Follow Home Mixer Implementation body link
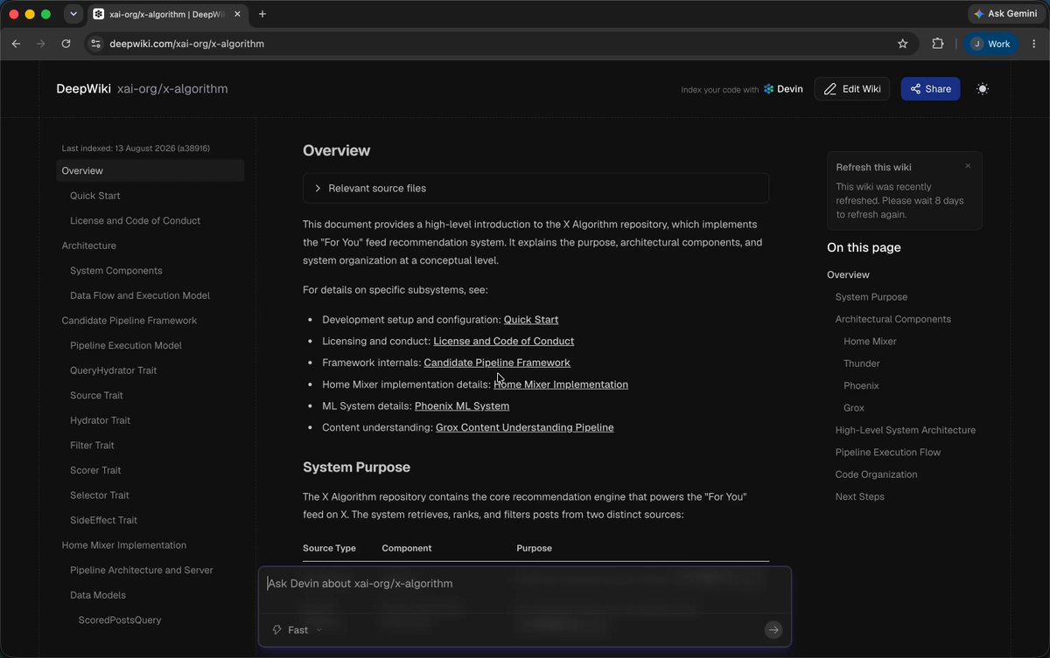This screenshot has width=1050, height=658. (561, 384)
